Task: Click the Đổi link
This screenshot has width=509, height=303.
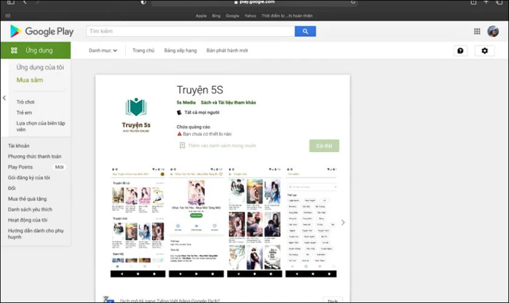Action: click(x=12, y=188)
